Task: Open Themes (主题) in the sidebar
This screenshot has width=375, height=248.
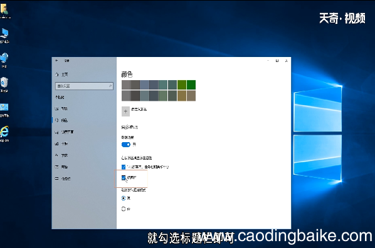Action: 61,143
